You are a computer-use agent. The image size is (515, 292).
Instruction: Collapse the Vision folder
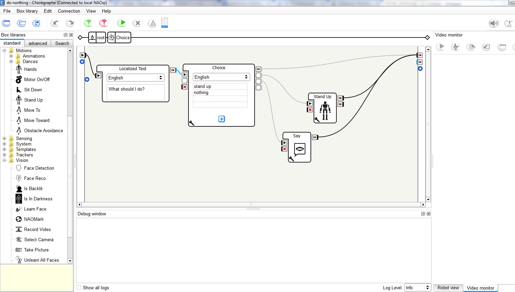[4, 160]
